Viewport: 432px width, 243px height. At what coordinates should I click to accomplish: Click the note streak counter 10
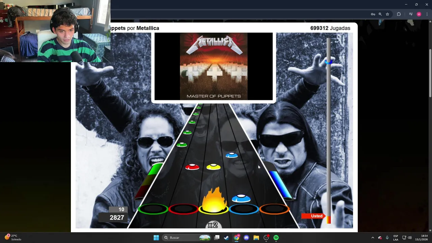coord(121,209)
